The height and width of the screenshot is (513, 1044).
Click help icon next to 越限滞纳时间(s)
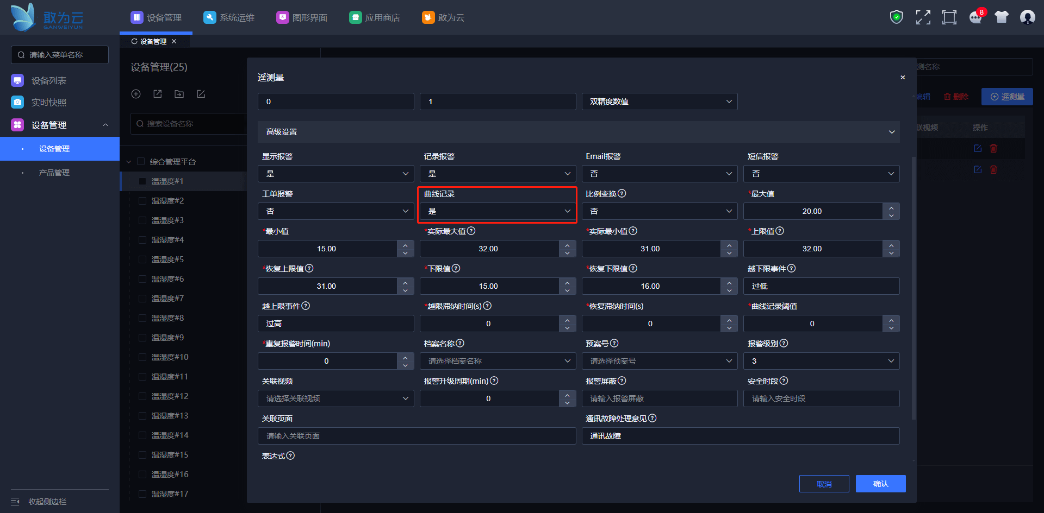[487, 306]
